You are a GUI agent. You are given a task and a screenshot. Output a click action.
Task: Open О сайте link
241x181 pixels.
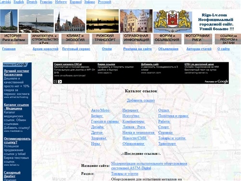[x=224, y=49]
